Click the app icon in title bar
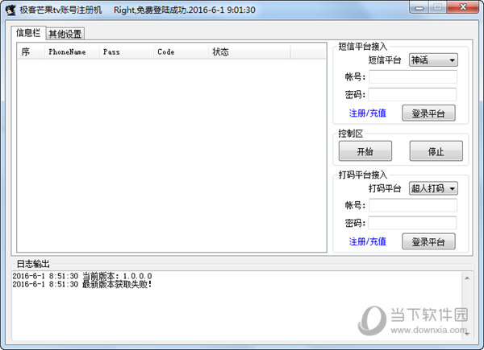Image resolution: width=484 pixels, height=350 pixels. pos(10,10)
